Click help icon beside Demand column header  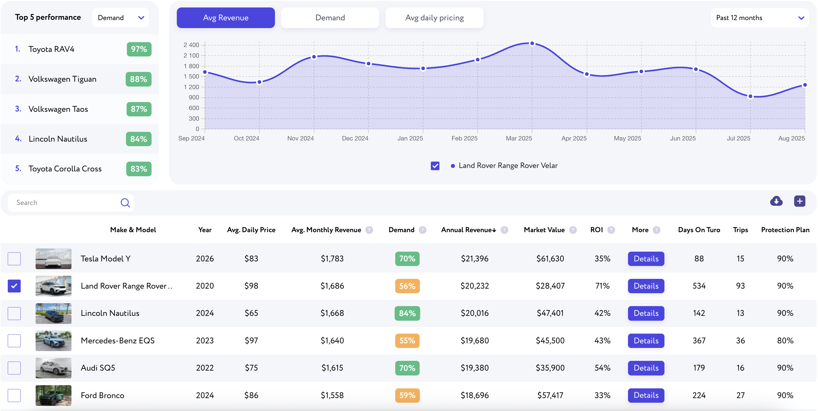point(422,230)
